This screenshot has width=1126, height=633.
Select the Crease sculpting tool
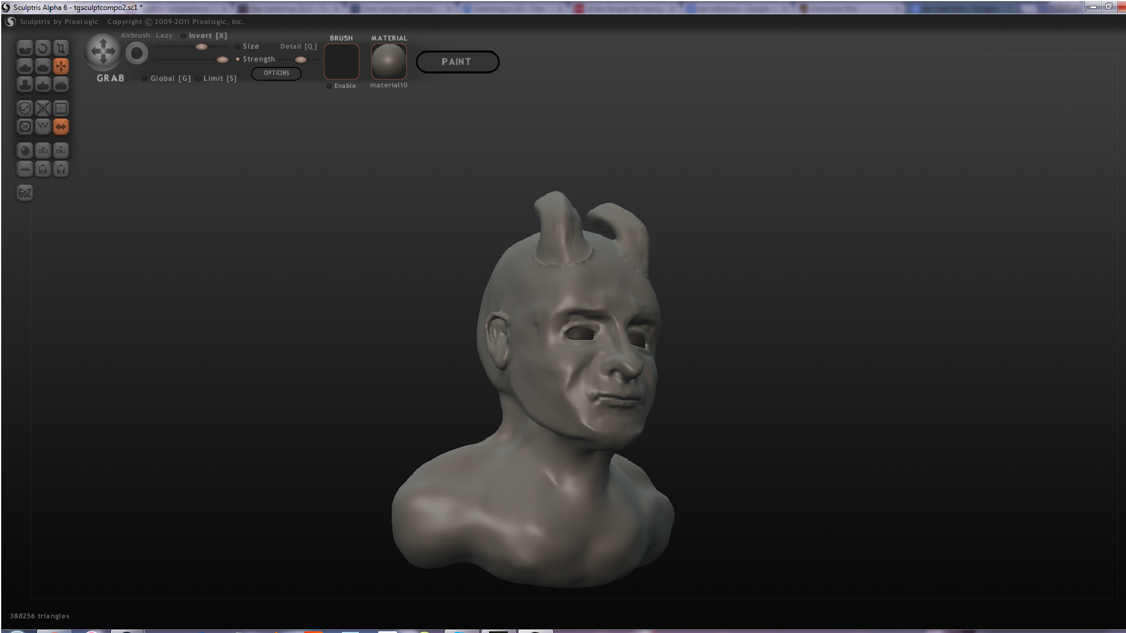tap(25, 48)
